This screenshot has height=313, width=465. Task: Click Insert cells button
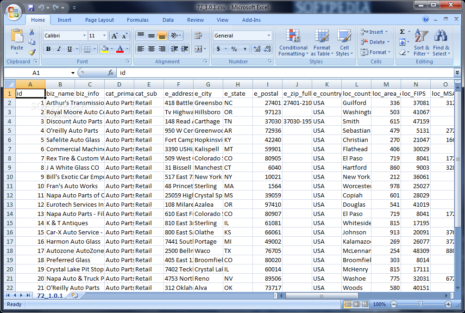[x=375, y=32]
